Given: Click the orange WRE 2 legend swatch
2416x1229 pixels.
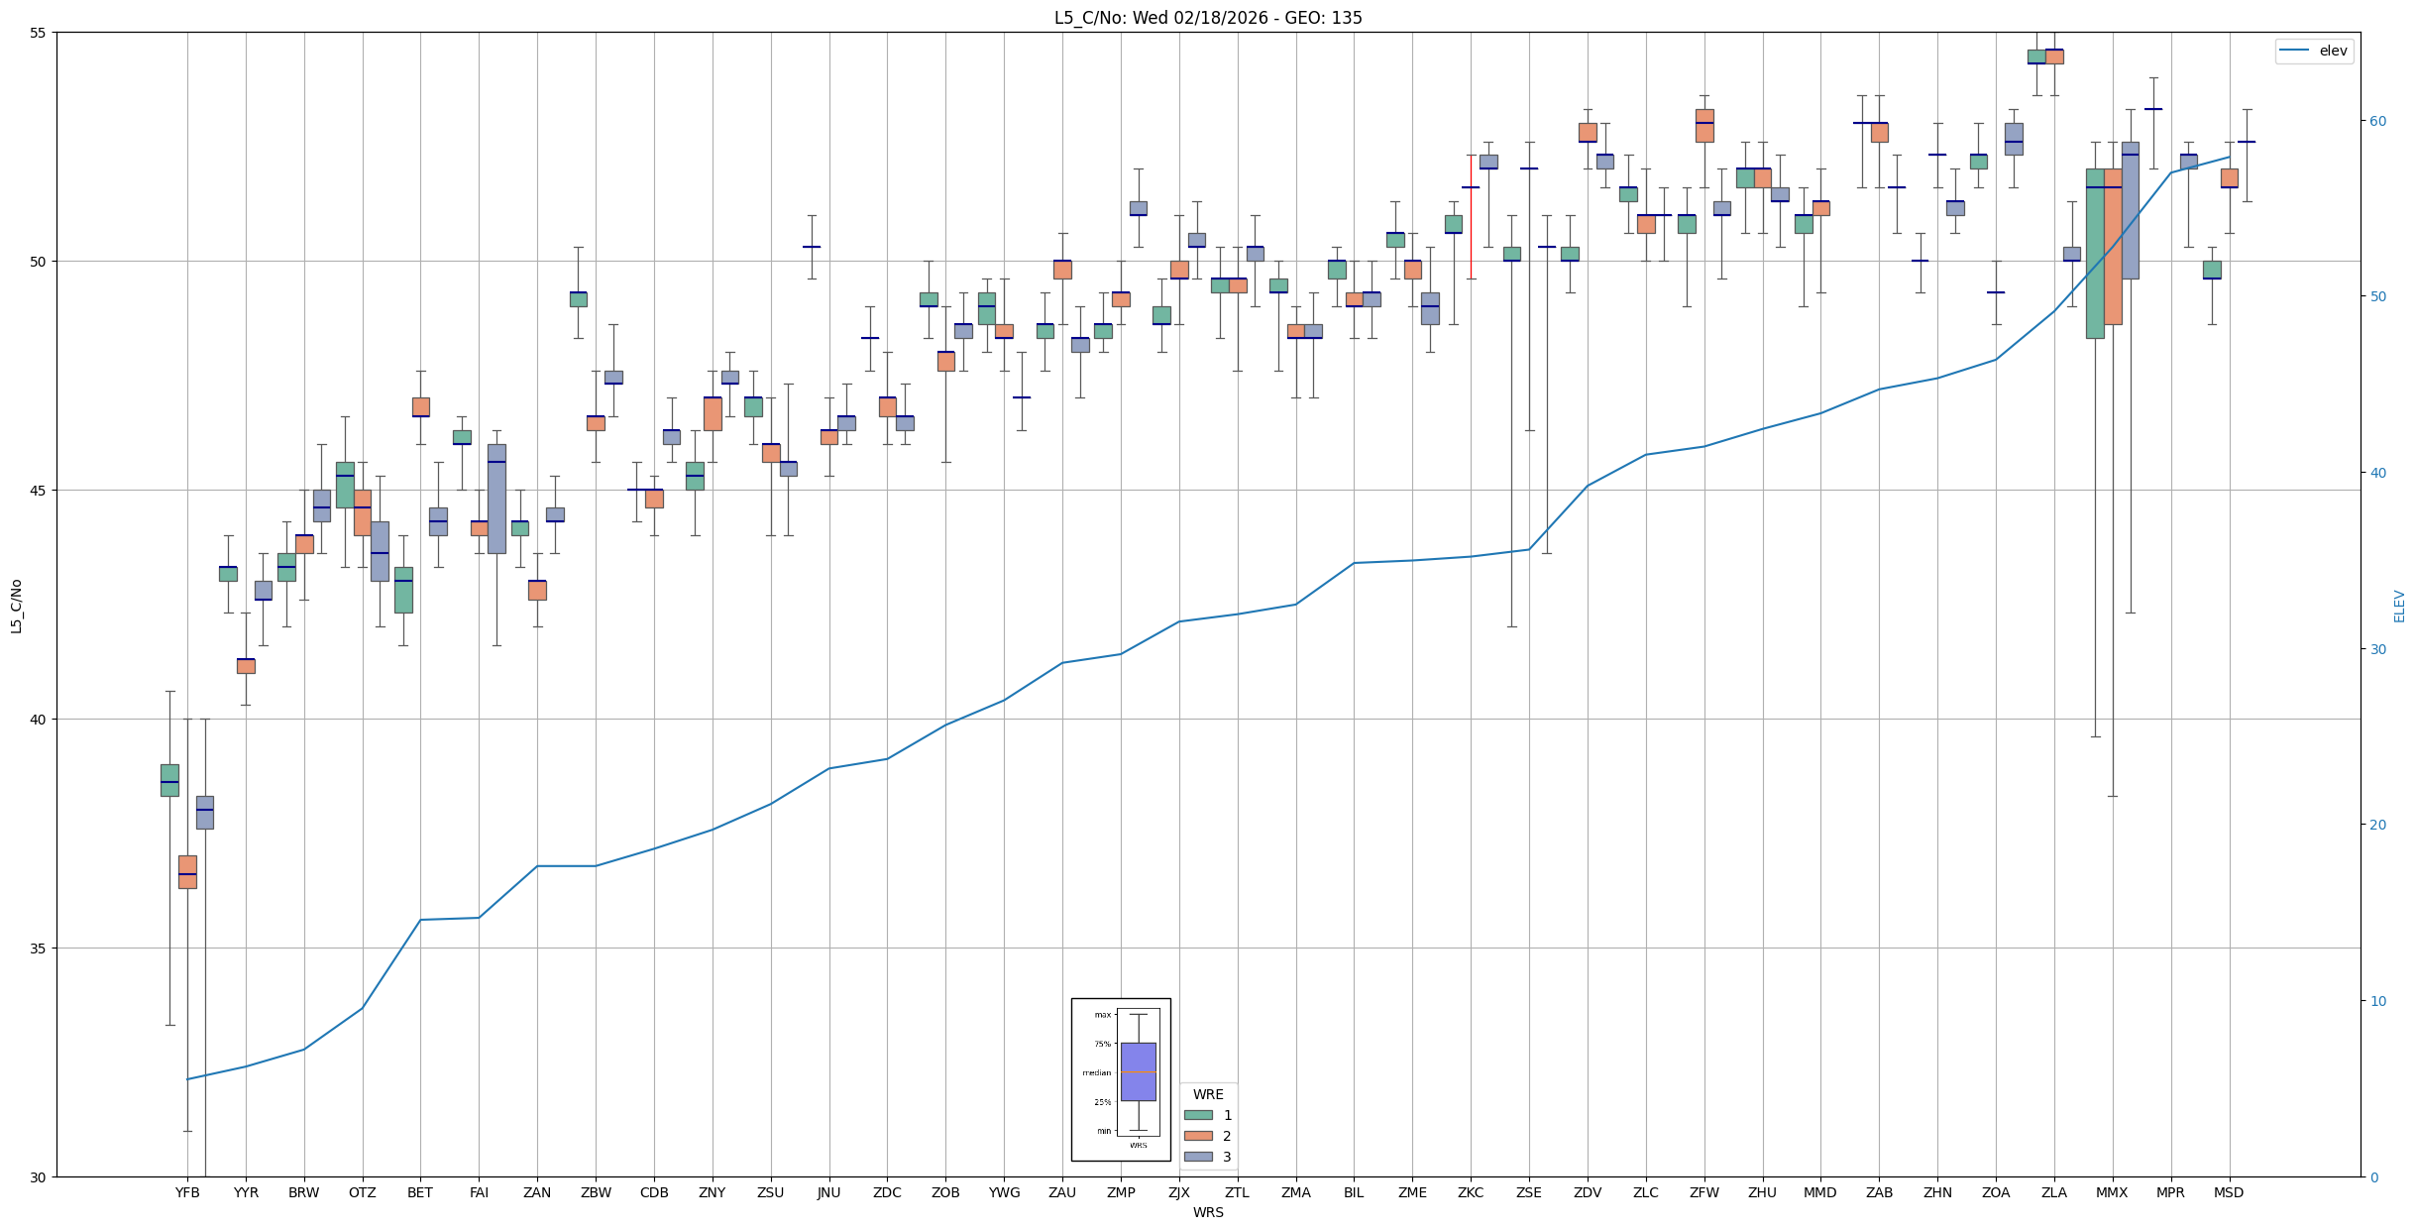Looking at the screenshot, I should pos(1198,1136).
